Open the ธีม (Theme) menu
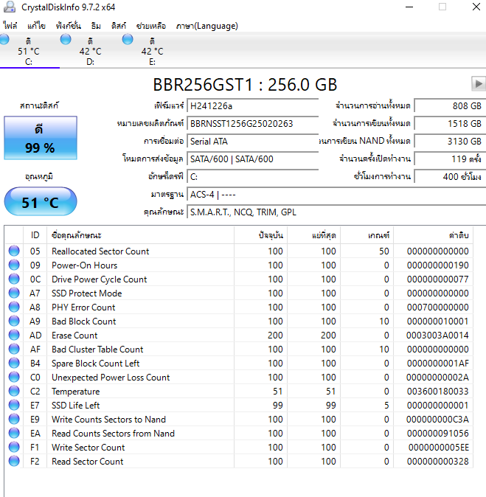The height and width of the screenshot is (497, 486). [x=96, y=26]
